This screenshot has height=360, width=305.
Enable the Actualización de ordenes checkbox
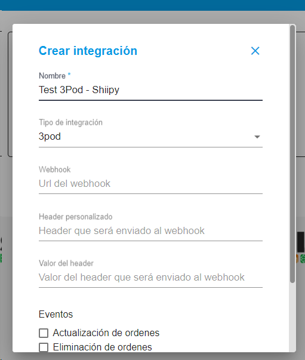point(44,333)
